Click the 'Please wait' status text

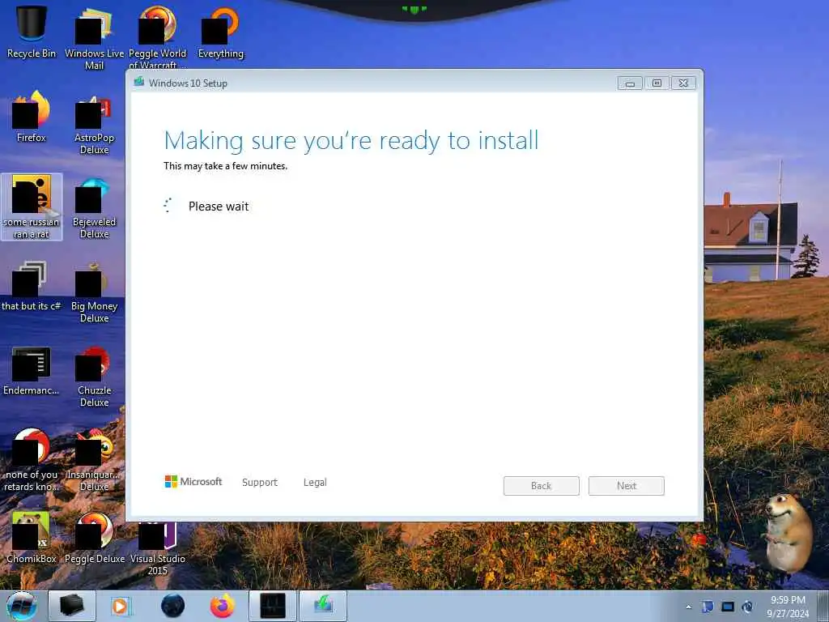click(x=219, y=207)
